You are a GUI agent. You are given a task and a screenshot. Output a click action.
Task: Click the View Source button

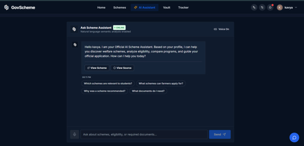pos(122,68)
